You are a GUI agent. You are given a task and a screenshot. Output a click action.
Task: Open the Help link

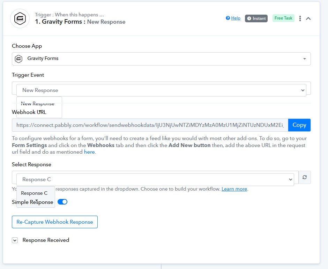(x=236, y=18)
